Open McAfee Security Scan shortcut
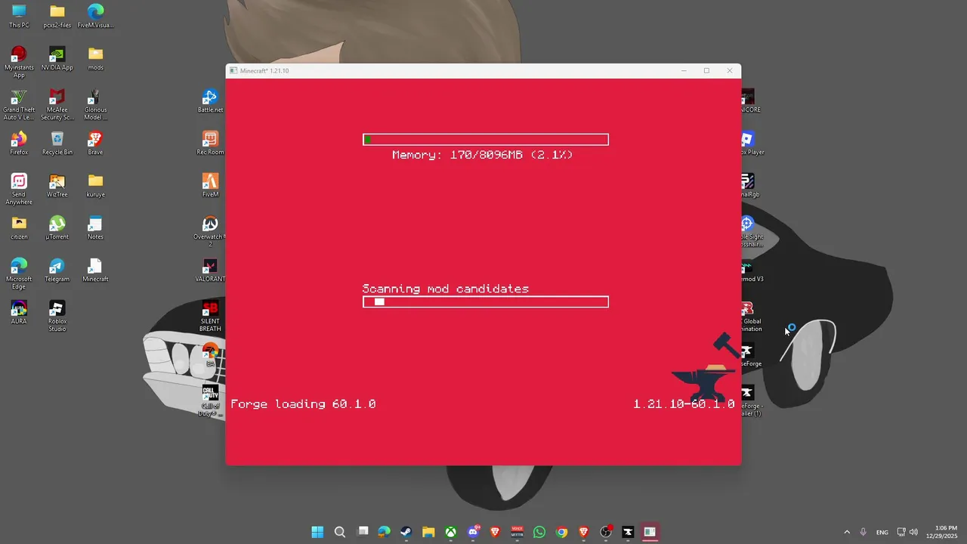 tap(57, 104)
